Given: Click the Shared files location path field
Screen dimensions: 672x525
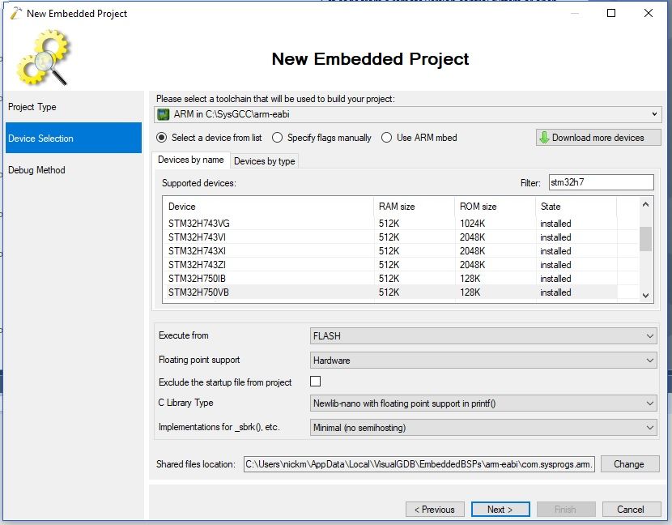Looking at the screenshot, I should pyautogui.click(x=419, y=464).
